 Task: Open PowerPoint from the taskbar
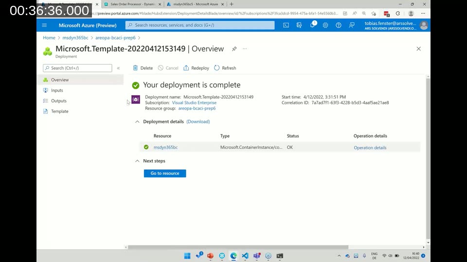tap(210, 256)
